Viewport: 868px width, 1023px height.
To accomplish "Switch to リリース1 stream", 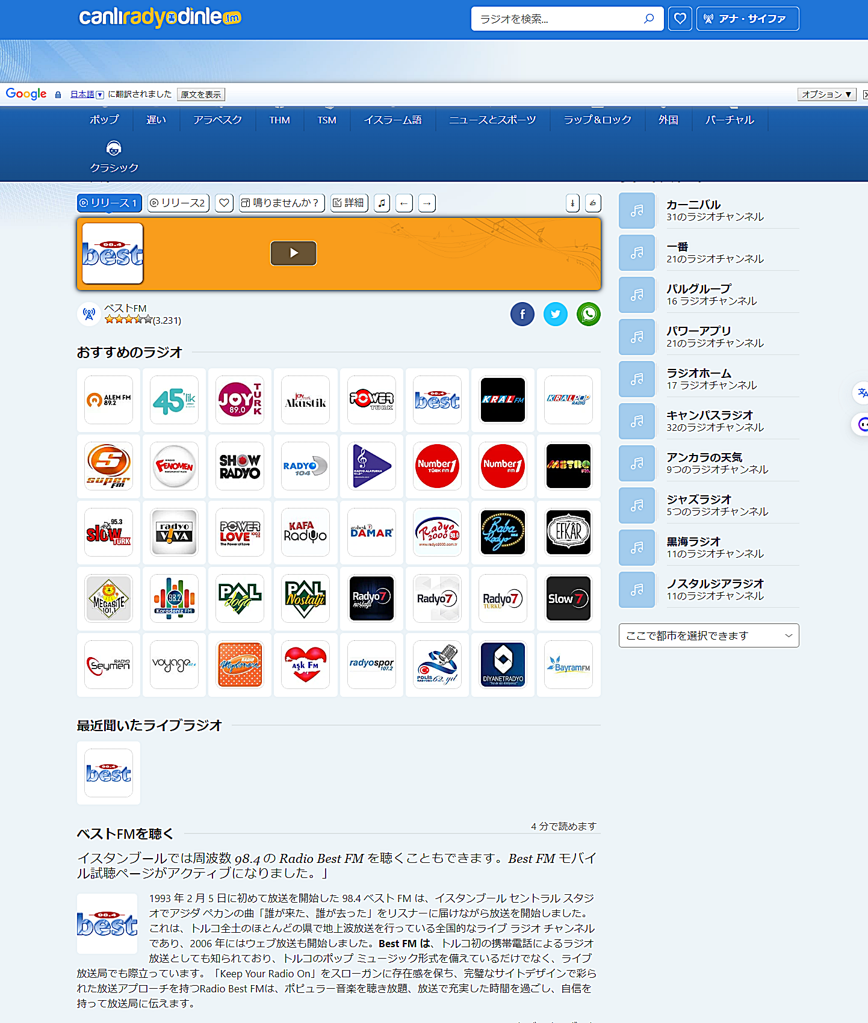I will point(110,203).
